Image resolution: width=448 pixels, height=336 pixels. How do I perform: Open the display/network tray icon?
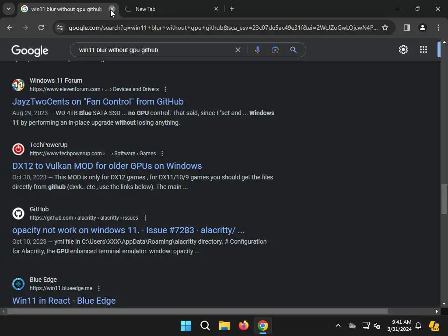[x=366, y=325]
